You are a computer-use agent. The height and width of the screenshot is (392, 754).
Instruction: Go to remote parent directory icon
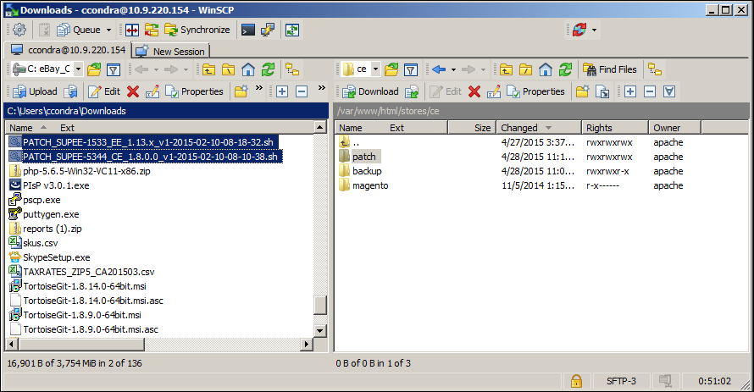click(x=506, y=69)
